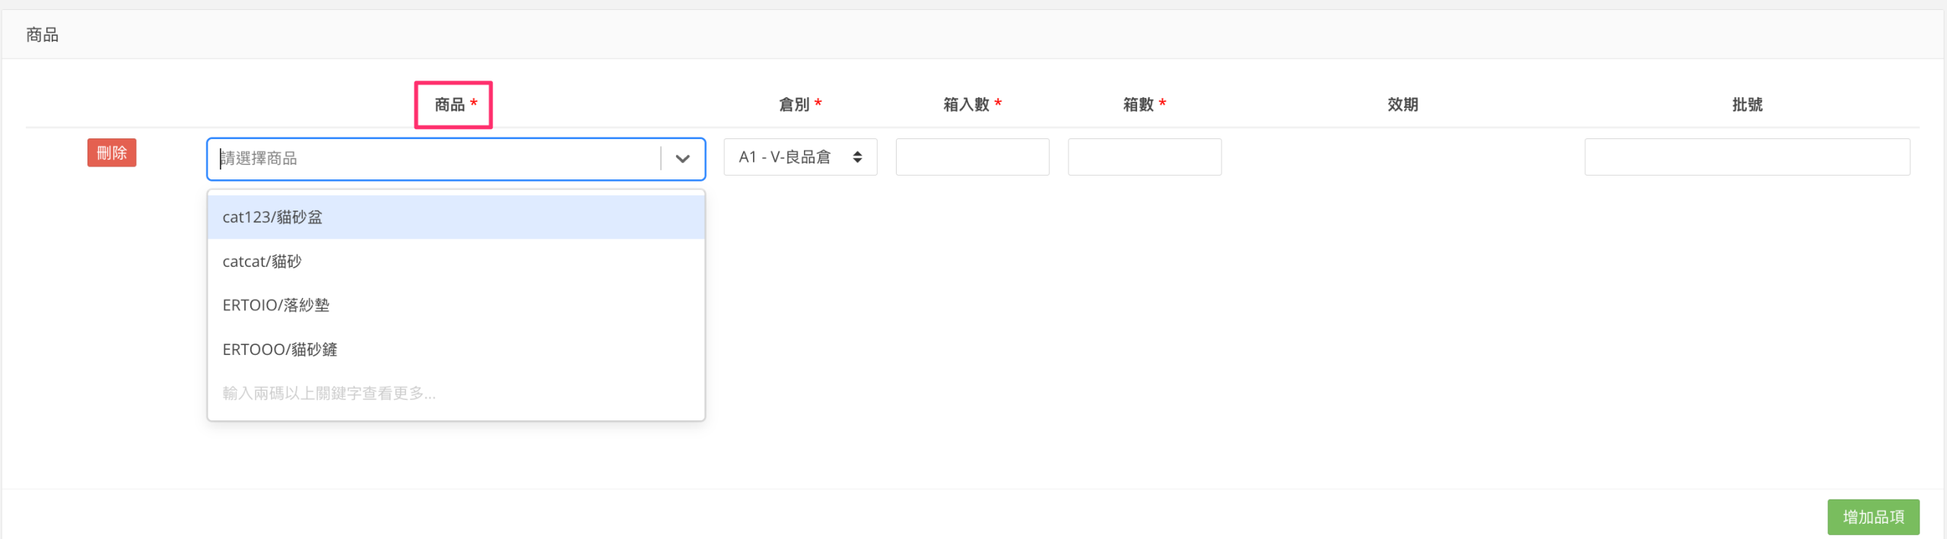The height and width of the screenshot is (539, 1947).
Task: Focus the 箱入數 input field
Action: pos(971,157)
